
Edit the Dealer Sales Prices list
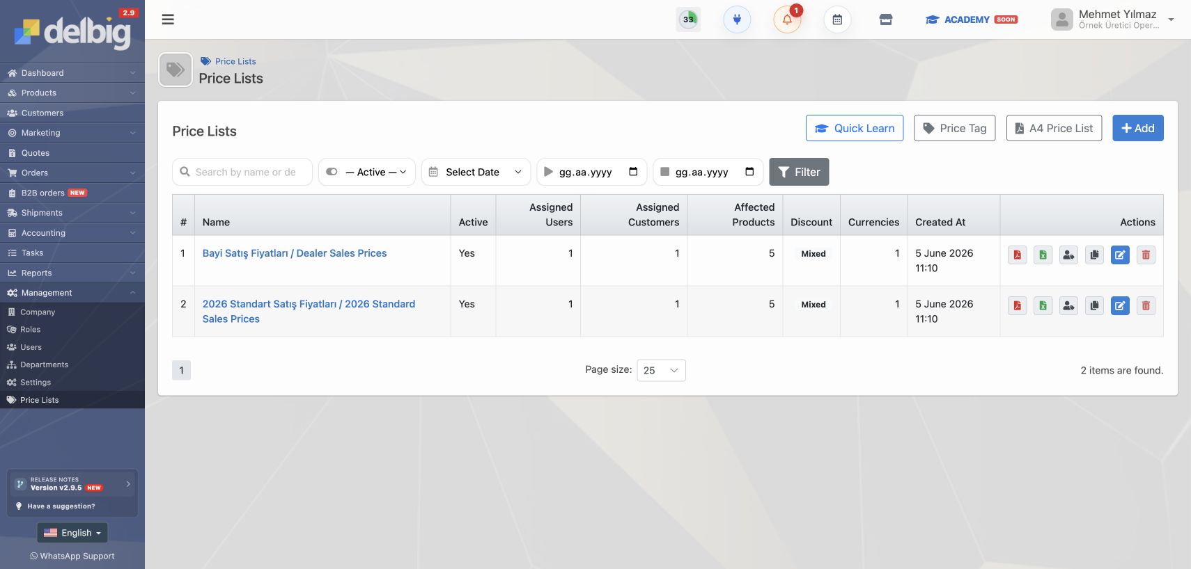coord(1120,255)
